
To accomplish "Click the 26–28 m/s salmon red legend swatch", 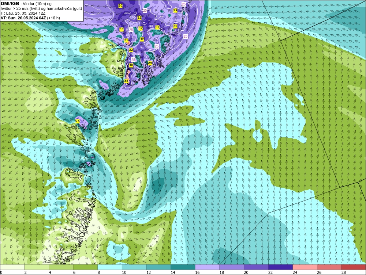I will (x=329, y=267).
